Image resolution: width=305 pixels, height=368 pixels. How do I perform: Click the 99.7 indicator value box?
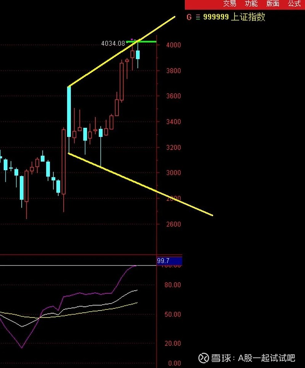click(x=169, y=261)
